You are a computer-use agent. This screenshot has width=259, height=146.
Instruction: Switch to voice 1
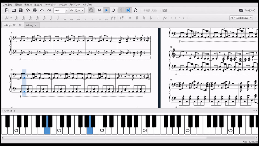172,18
